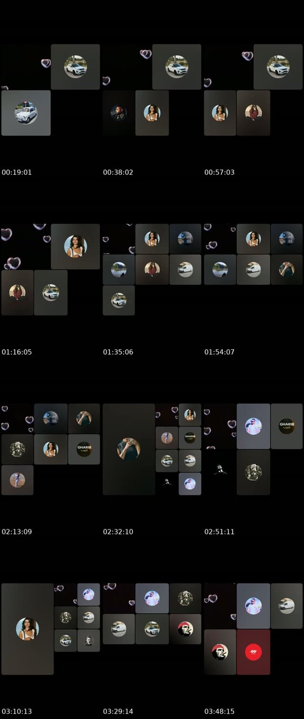Click the 00:19:01 timestamp label
Viewport: 304px width, 719px height.
click(17, 172)
